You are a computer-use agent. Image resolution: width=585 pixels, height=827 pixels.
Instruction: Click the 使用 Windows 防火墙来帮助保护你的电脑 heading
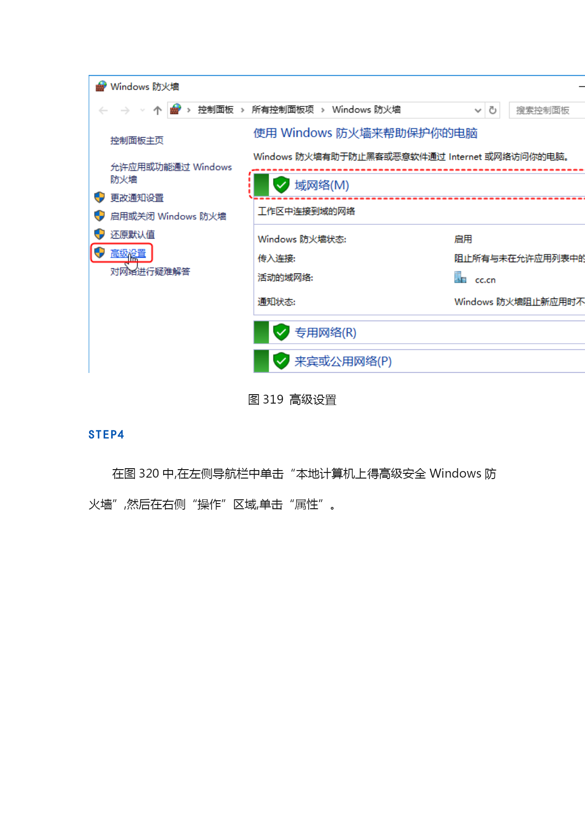pos(365,133)
